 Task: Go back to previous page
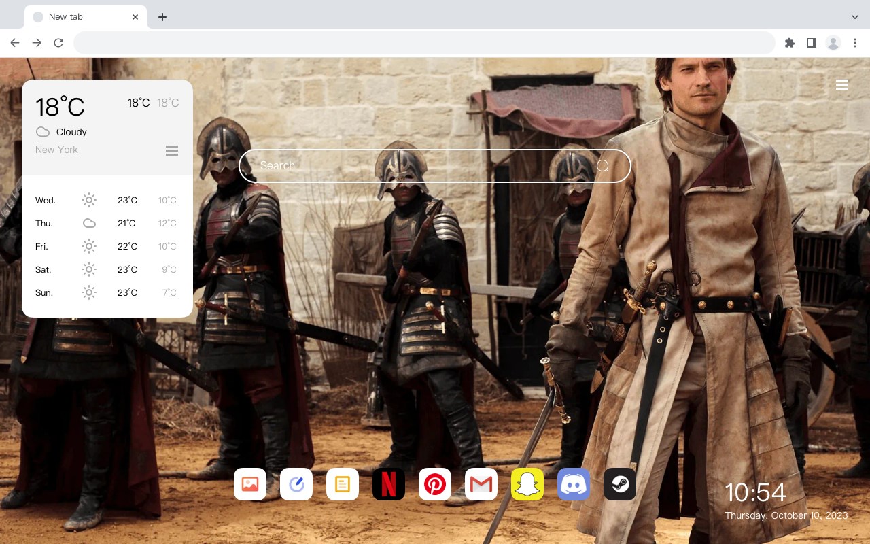(15, 43)
